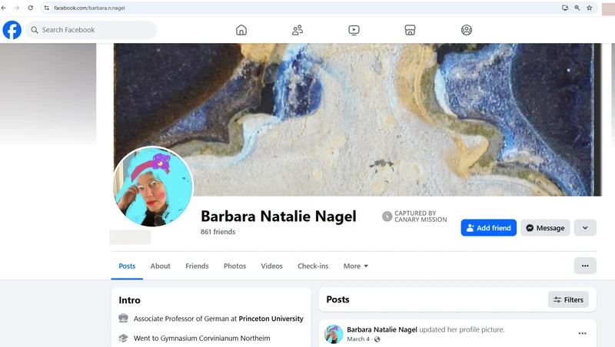Click 'Went to Gymnasium Corvinianum Northeim' text
Image resolution: width=615 pixels, height=347 pixels.
coord(201,339)
